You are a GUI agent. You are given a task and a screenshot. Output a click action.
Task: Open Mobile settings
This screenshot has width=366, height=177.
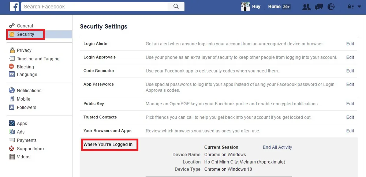pyautogui.click(x=23, y=99)
